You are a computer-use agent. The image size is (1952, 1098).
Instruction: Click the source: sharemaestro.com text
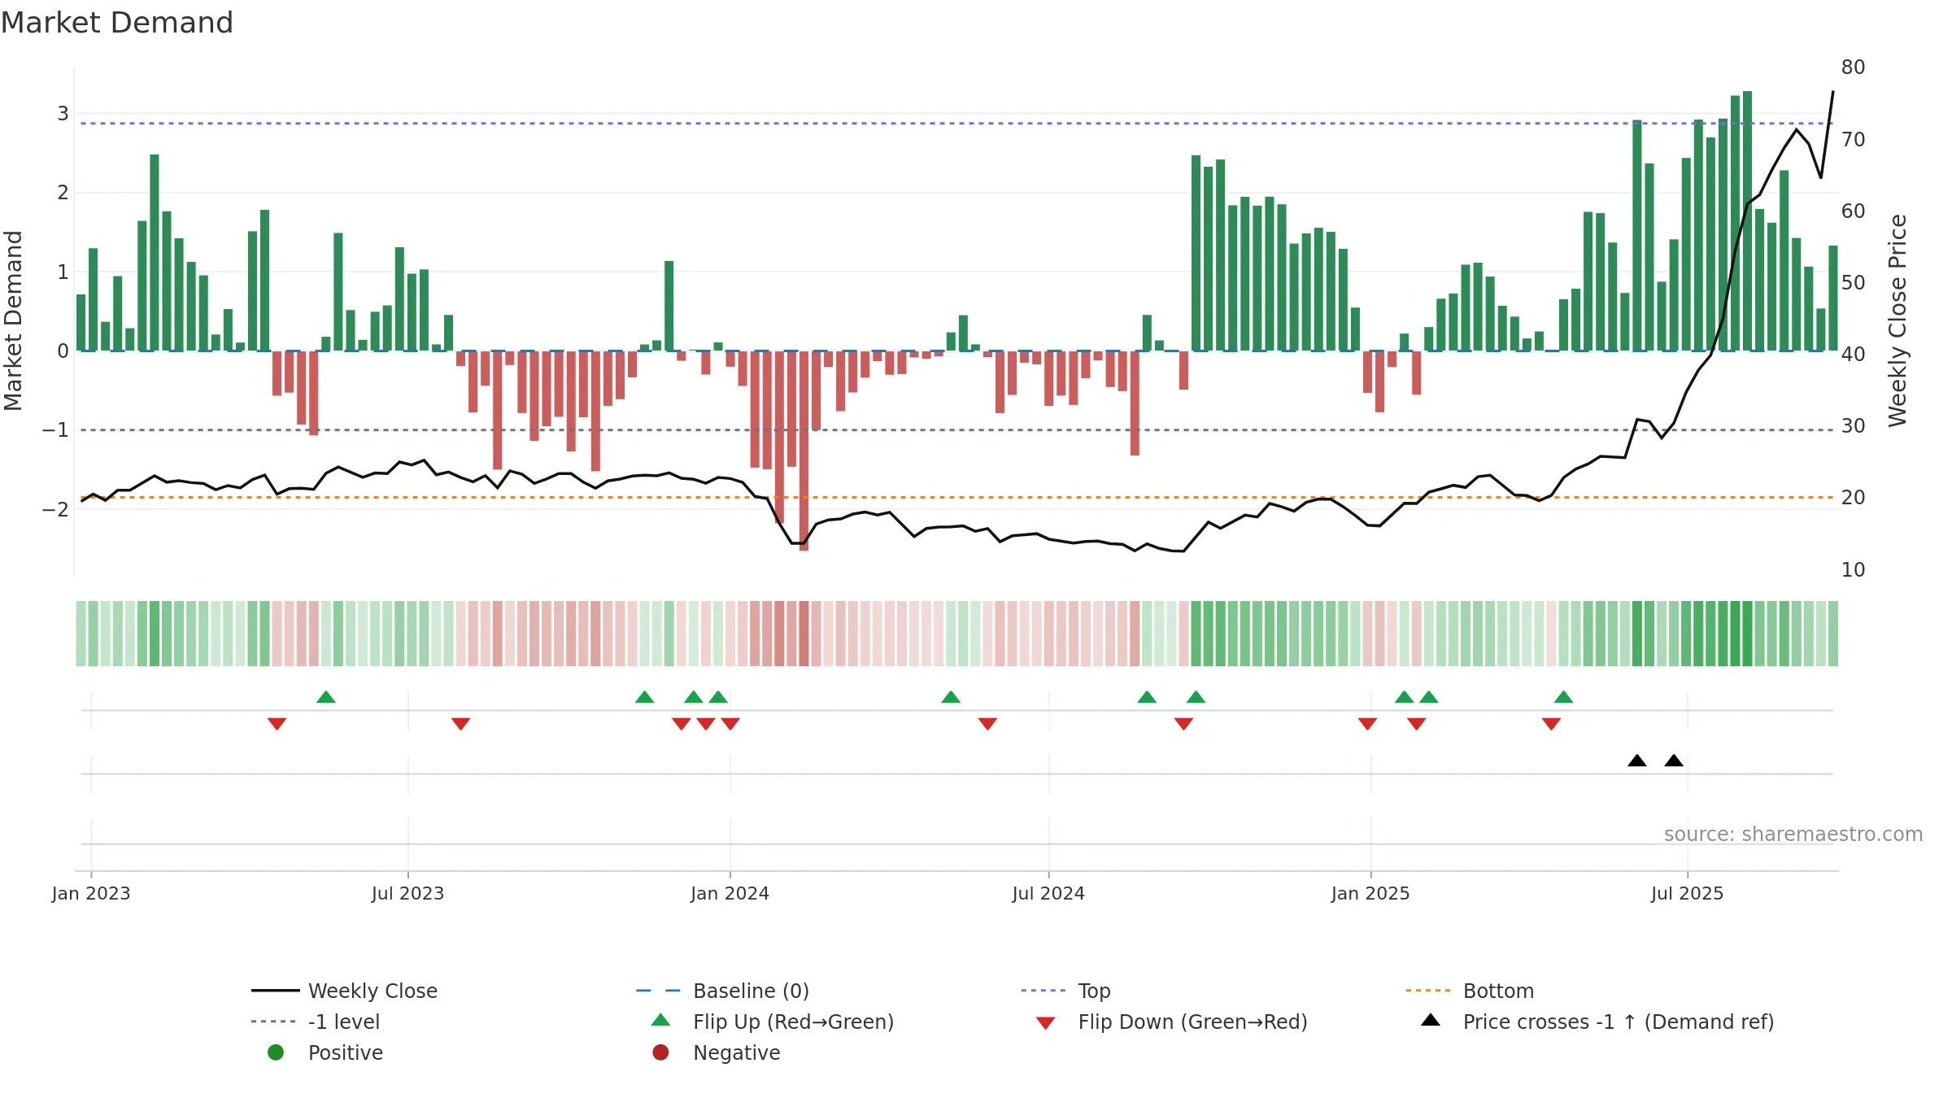(x=1793, y=834)
